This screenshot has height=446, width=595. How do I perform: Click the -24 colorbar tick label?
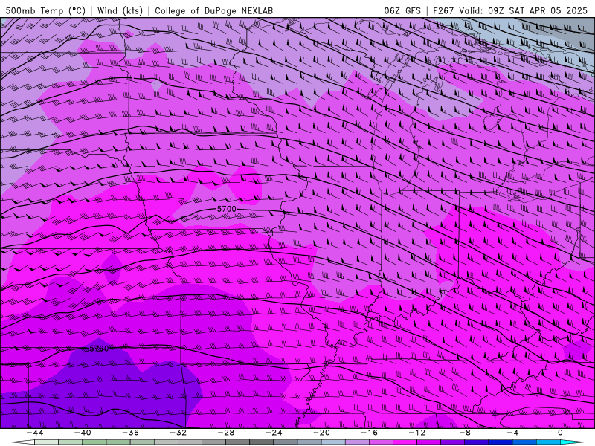(x=274, y=433)
